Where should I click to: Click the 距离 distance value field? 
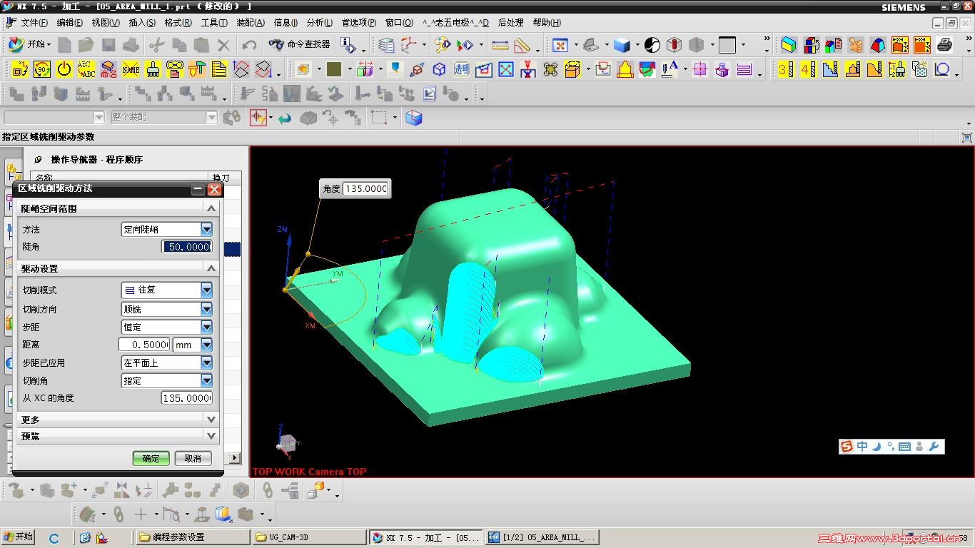[x=144, y=345]
